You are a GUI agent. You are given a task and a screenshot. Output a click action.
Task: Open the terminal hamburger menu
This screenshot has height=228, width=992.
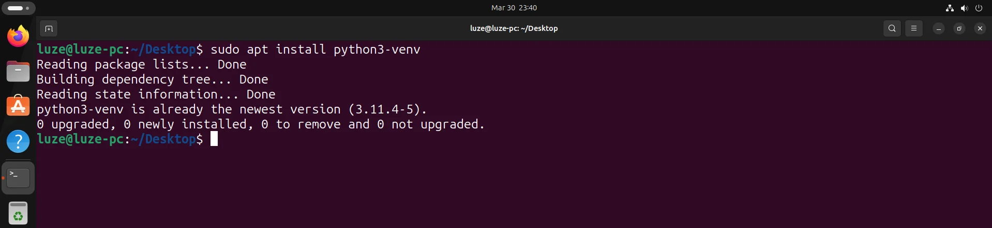(914, 28)
